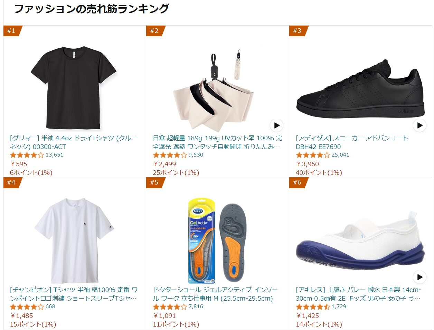View the 25,041 reviews for Adidas sneaker
Image resolution: width=434 pixels, height=330 pixels.
[340, 155]
